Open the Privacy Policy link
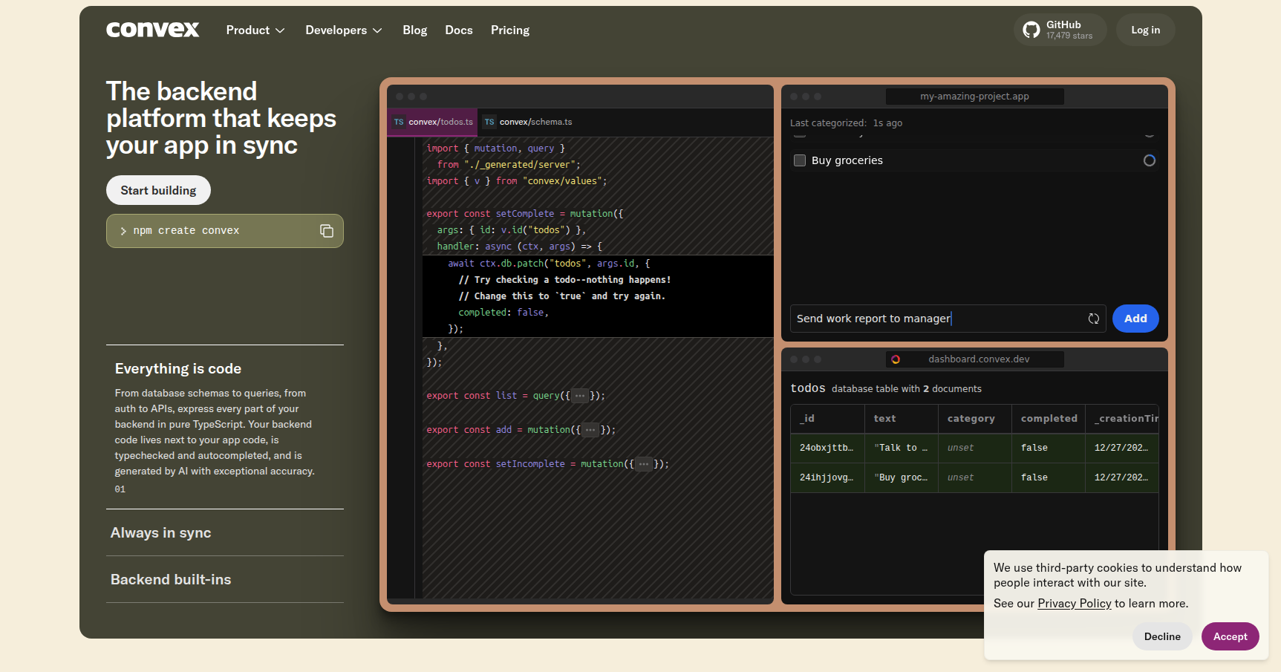The image size is (1281, 672). pyautogui.click(x=1074, y=603)
